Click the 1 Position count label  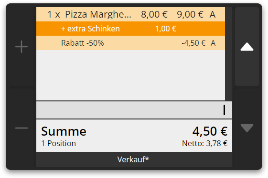58,143
